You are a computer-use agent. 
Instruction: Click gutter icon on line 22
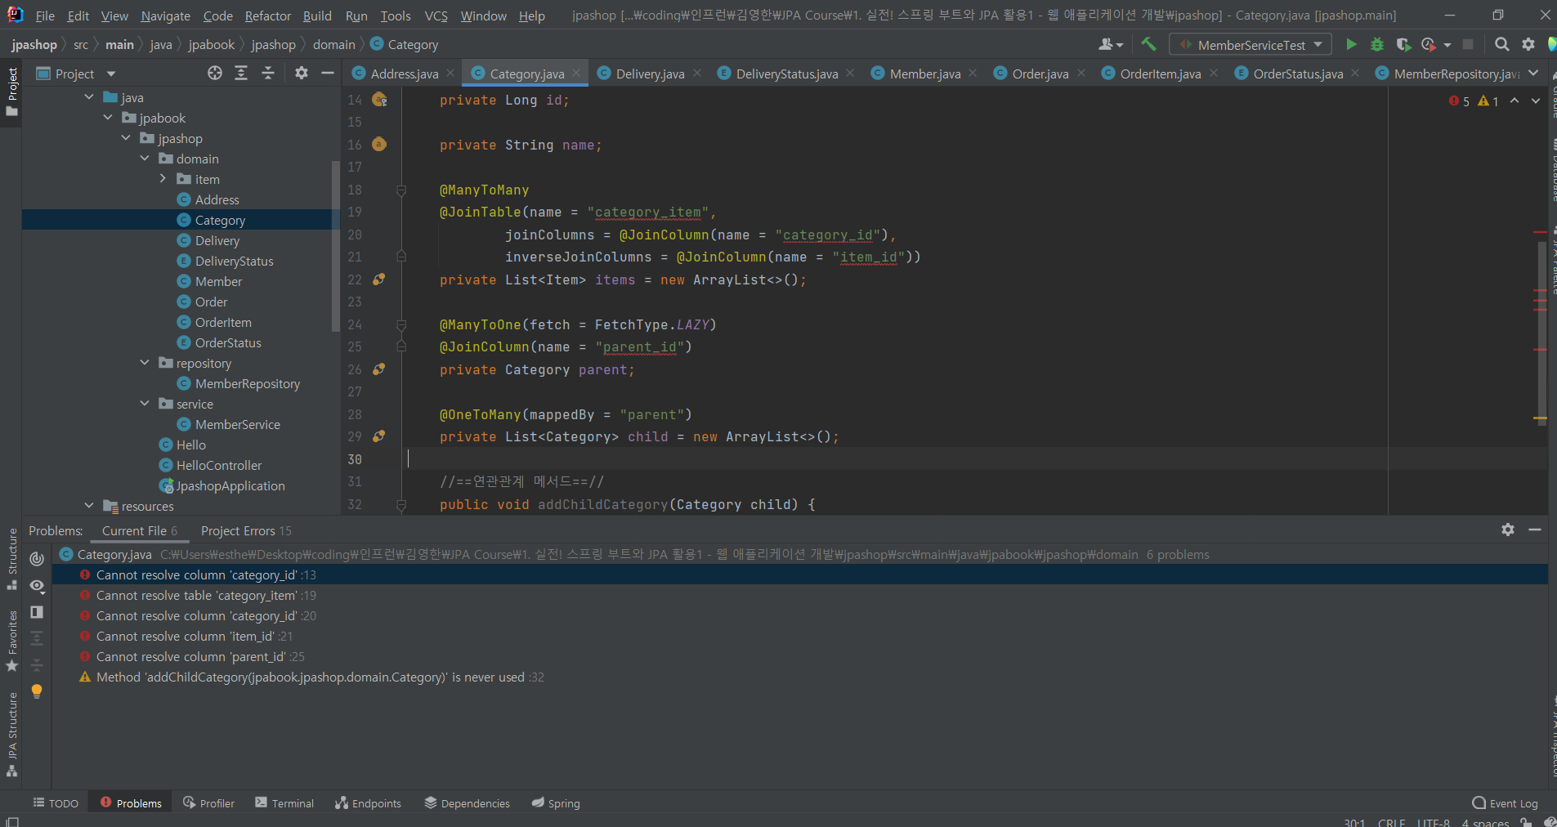pos(379,279)
